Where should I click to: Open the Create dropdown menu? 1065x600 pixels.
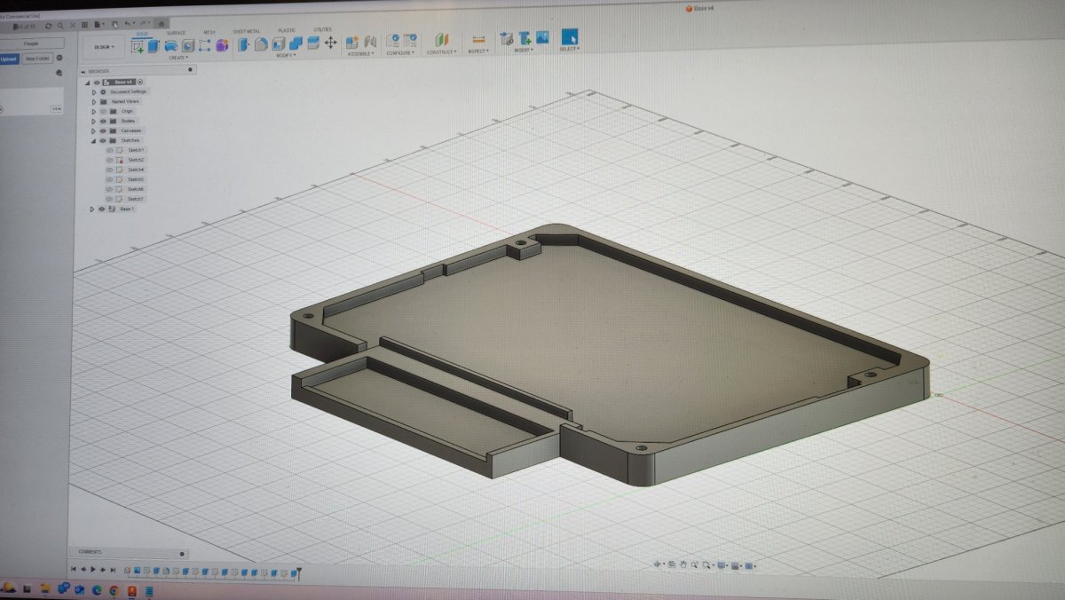click(x=177, y=58)
